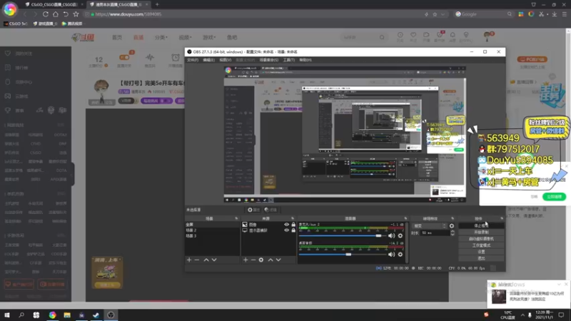This screenshot has height=321, width=571.
Task: Open the Edit menu in OBS
Action: (208, 60)
